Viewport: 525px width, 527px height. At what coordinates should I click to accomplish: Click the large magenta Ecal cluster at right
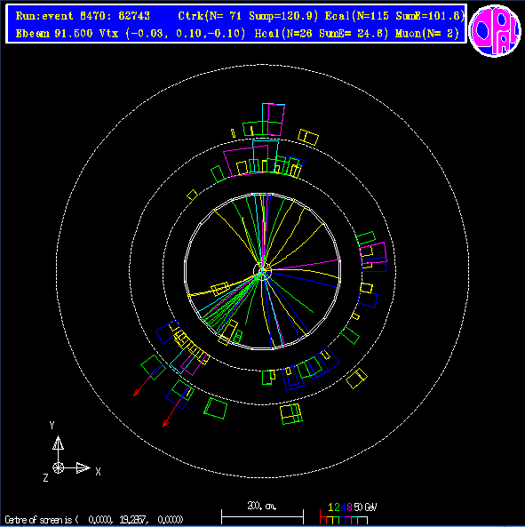[x=373, y=253]
